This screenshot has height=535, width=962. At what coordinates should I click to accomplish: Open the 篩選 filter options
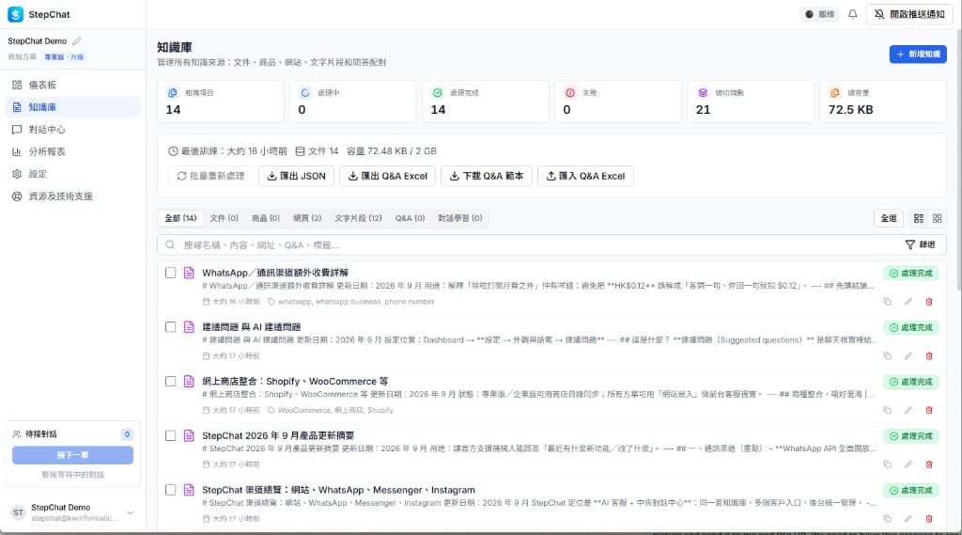click(x=921, y=244)
